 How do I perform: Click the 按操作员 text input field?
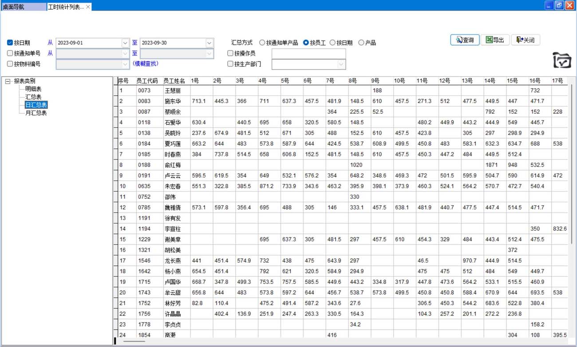click(308, 54)
